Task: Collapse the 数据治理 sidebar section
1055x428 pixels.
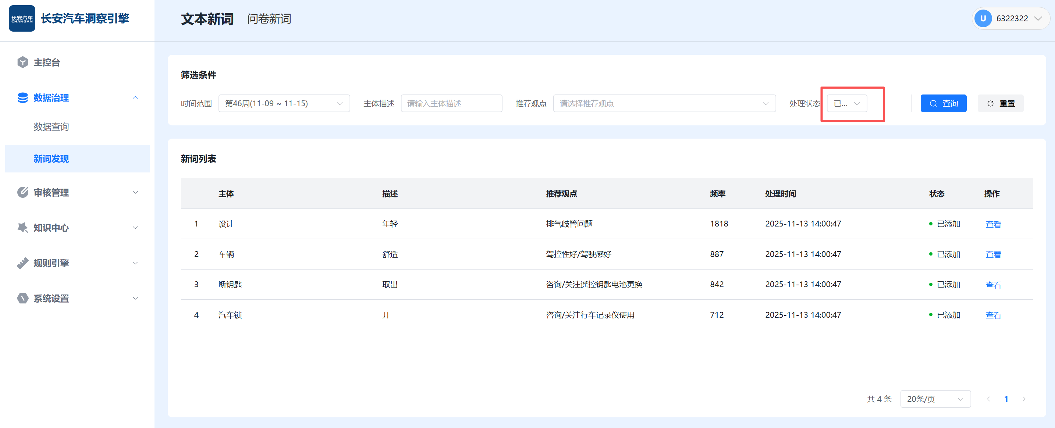Action: click(x=136, y=97)
